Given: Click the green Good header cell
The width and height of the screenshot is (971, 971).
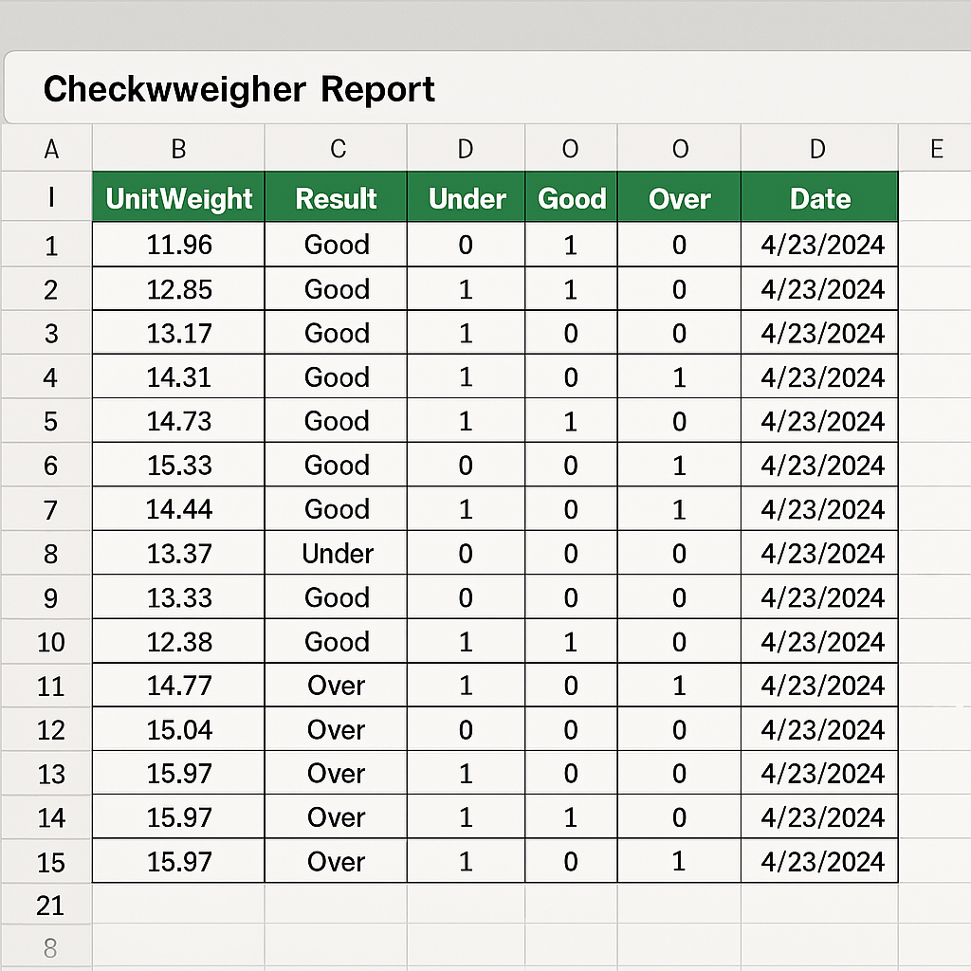Looking at the screenshot, I should [x=571, y=197].
